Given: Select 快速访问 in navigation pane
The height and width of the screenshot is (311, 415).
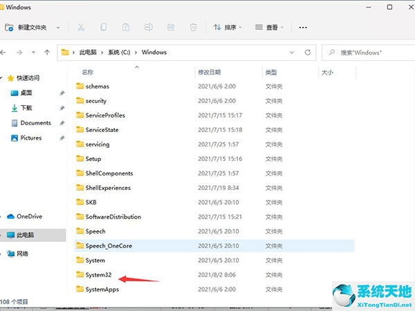Looking at the screenshot, I should (28, 78).
